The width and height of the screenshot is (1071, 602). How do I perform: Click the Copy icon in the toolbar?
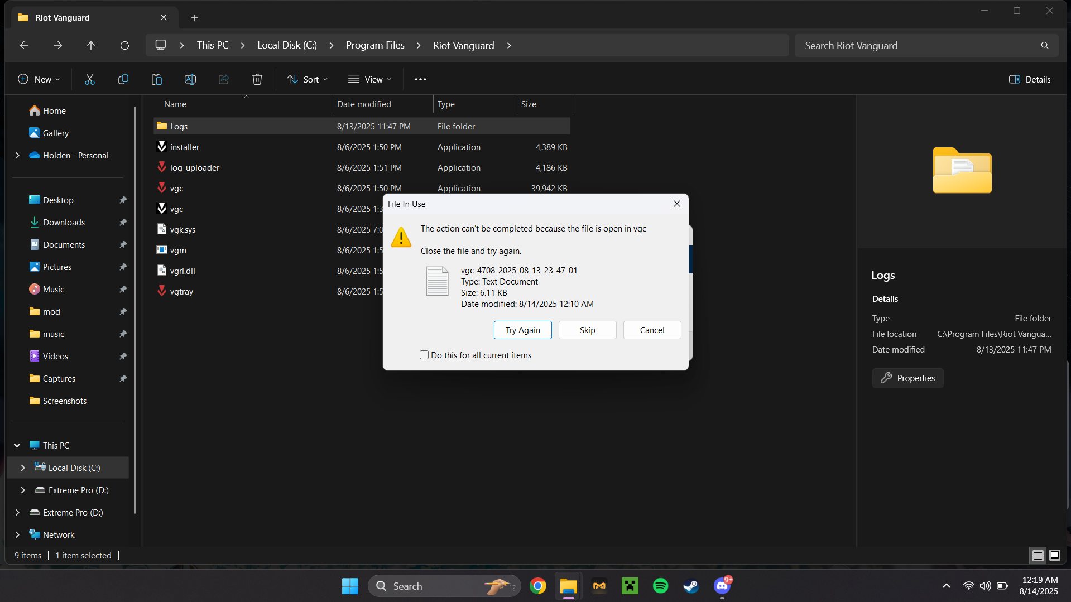click(123, 79)
